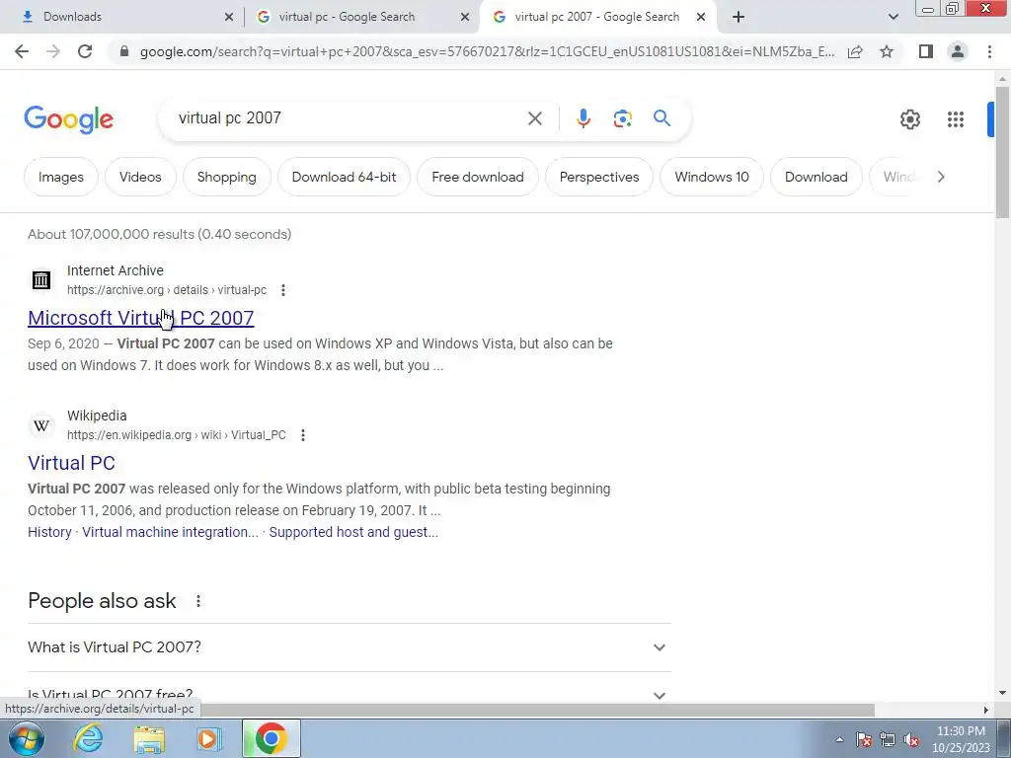Select 'virtual pc 2007 - Google Search' tab
The width and height of the screenshot is (1011, 758).
click(596, 17)
